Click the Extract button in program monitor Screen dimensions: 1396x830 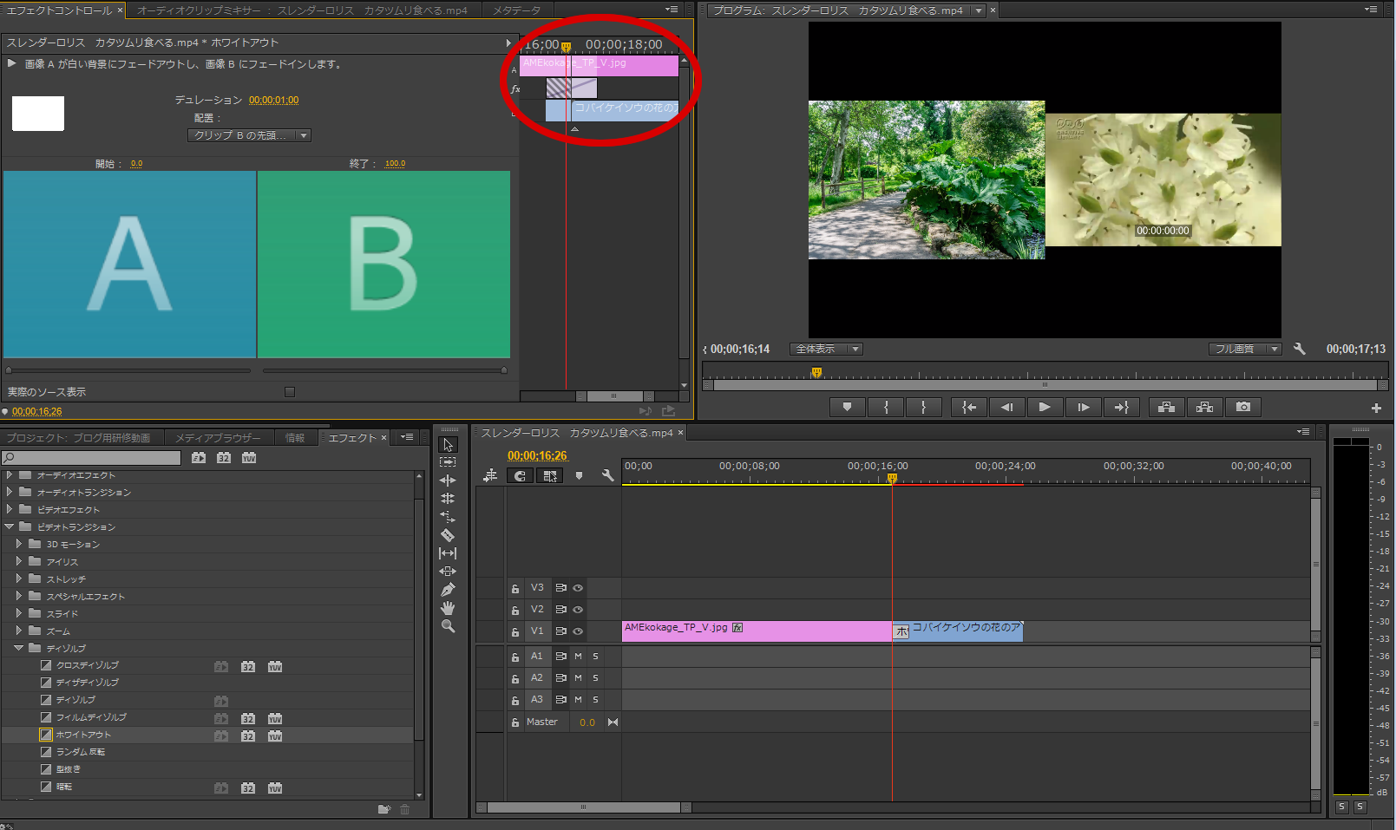pyautogui.click(x=1204, y=407)
